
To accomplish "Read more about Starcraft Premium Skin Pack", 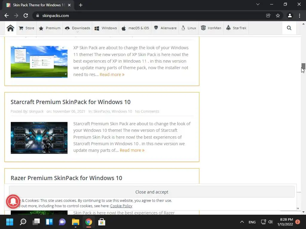I will click(x=132, y=150).
